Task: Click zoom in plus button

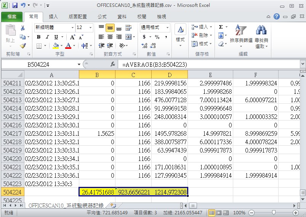Action: (x=296, y=213)
